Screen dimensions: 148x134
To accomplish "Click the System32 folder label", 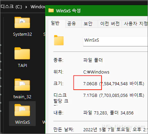I will [x=22, y=34].
